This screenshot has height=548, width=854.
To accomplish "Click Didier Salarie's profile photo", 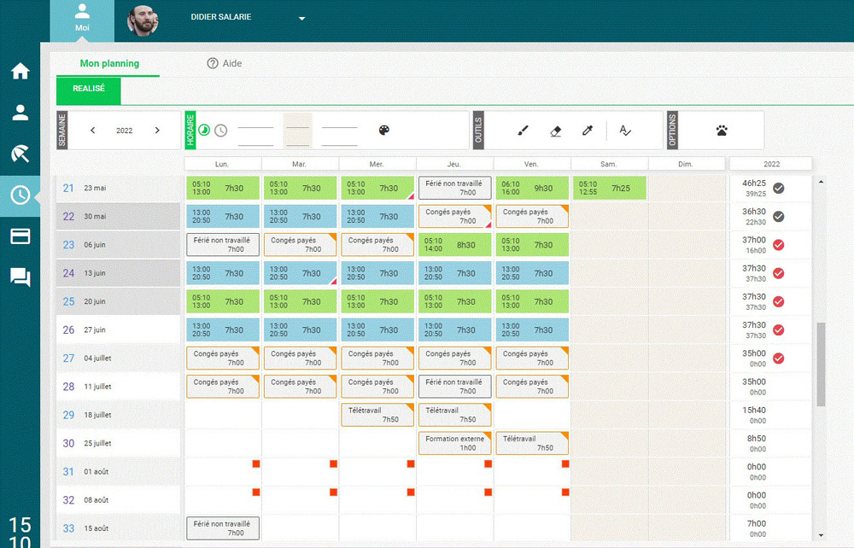I will tap(142, 20).
